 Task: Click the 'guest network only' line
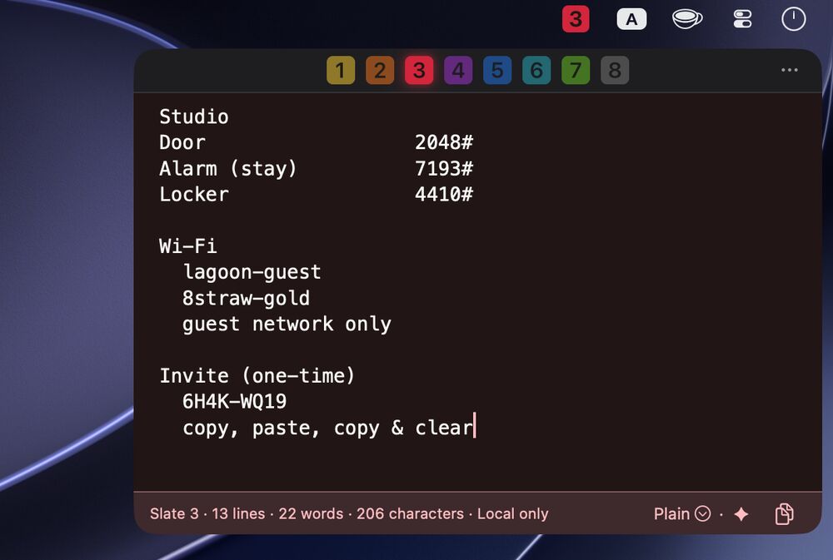click(287, 325)
